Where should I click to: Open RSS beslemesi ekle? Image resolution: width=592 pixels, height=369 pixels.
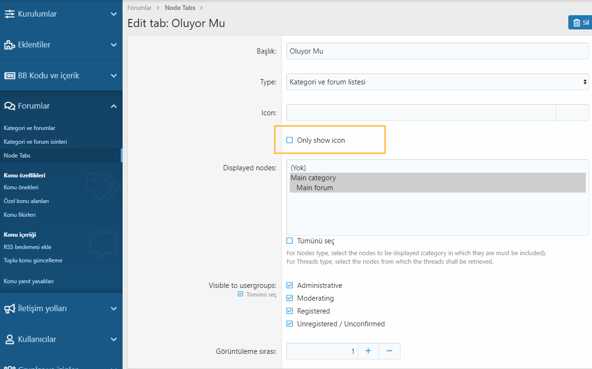pos(28,247)
